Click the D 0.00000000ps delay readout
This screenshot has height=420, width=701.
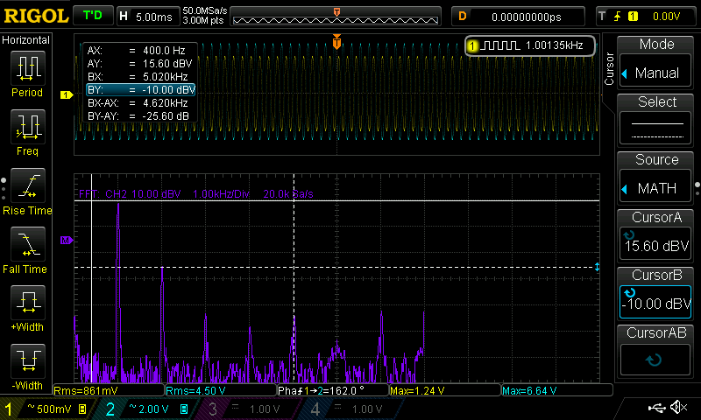(518, 17)
